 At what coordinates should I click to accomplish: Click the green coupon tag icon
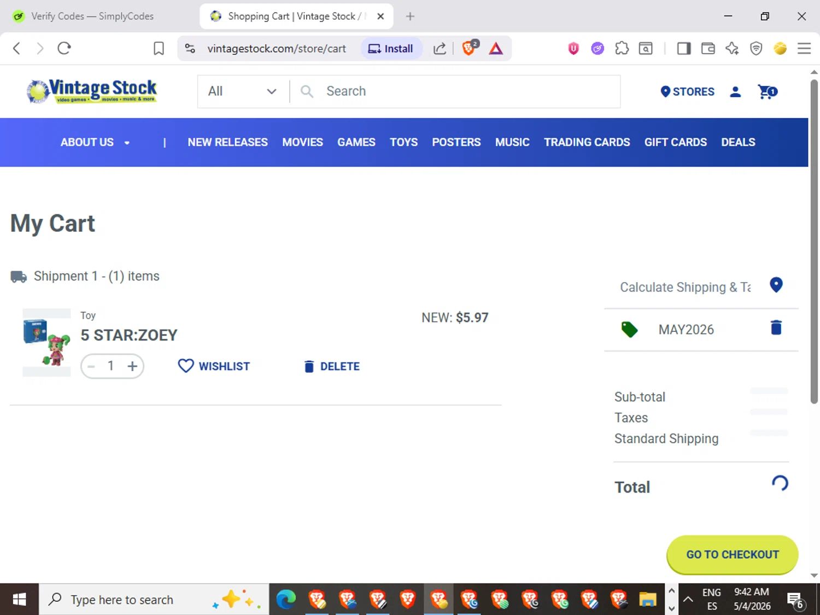click(x=629, y=329)
